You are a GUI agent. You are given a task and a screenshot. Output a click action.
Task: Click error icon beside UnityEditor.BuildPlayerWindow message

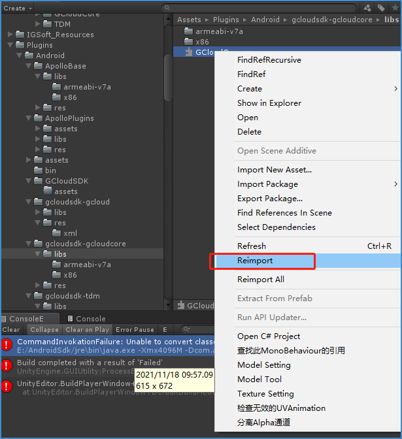[x=7, y=386]
